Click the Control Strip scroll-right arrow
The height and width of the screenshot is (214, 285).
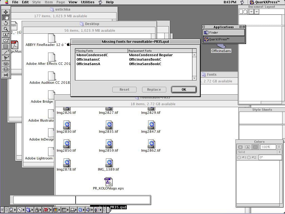click(x=104, y=210)
